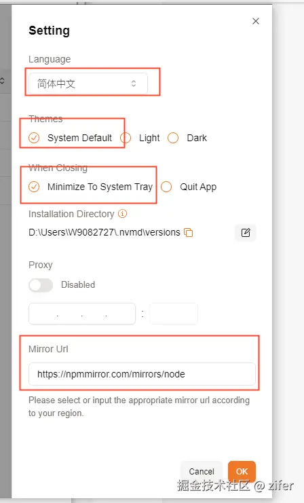Click the up-down chevron in Language selector
The image size is (304, 503).
pyautogui.click(x=134, y=83)
